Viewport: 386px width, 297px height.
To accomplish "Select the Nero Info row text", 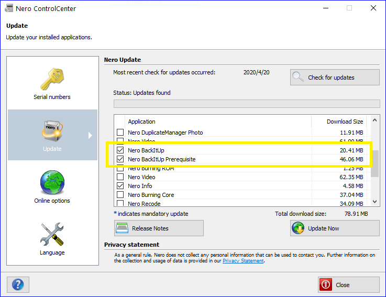I will pos(140,186).
